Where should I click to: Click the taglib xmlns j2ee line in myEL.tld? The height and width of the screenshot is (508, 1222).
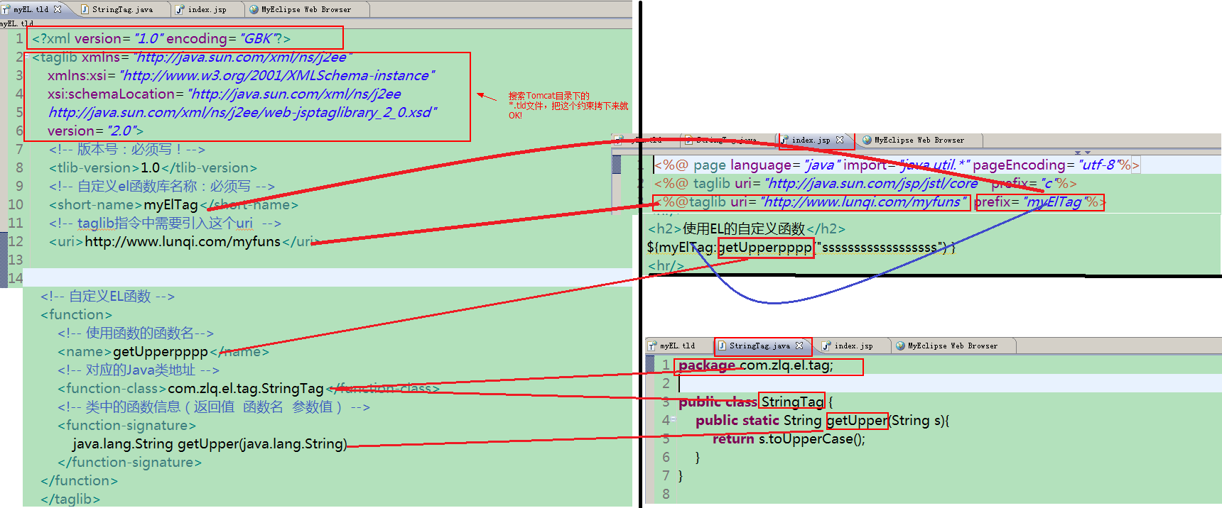click(192, 57)
